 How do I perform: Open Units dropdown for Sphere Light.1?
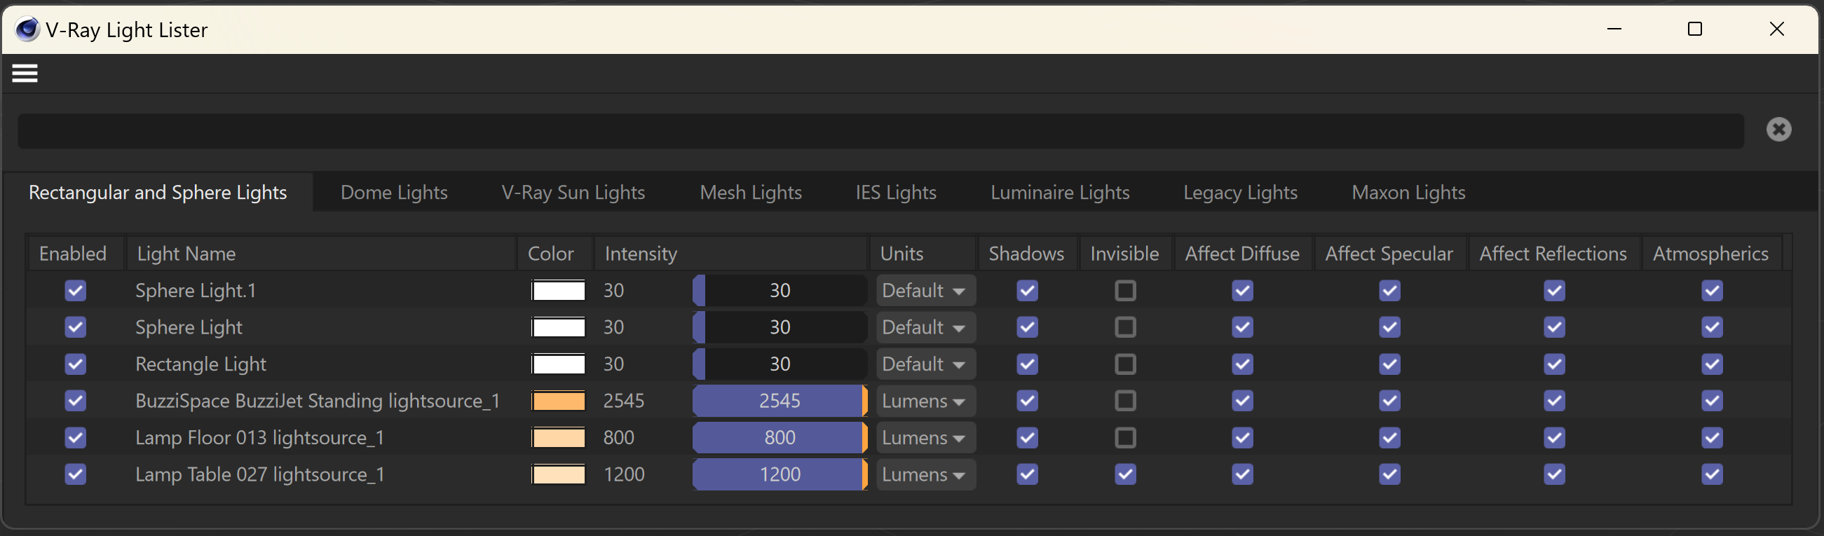click(x=925, y=290)
